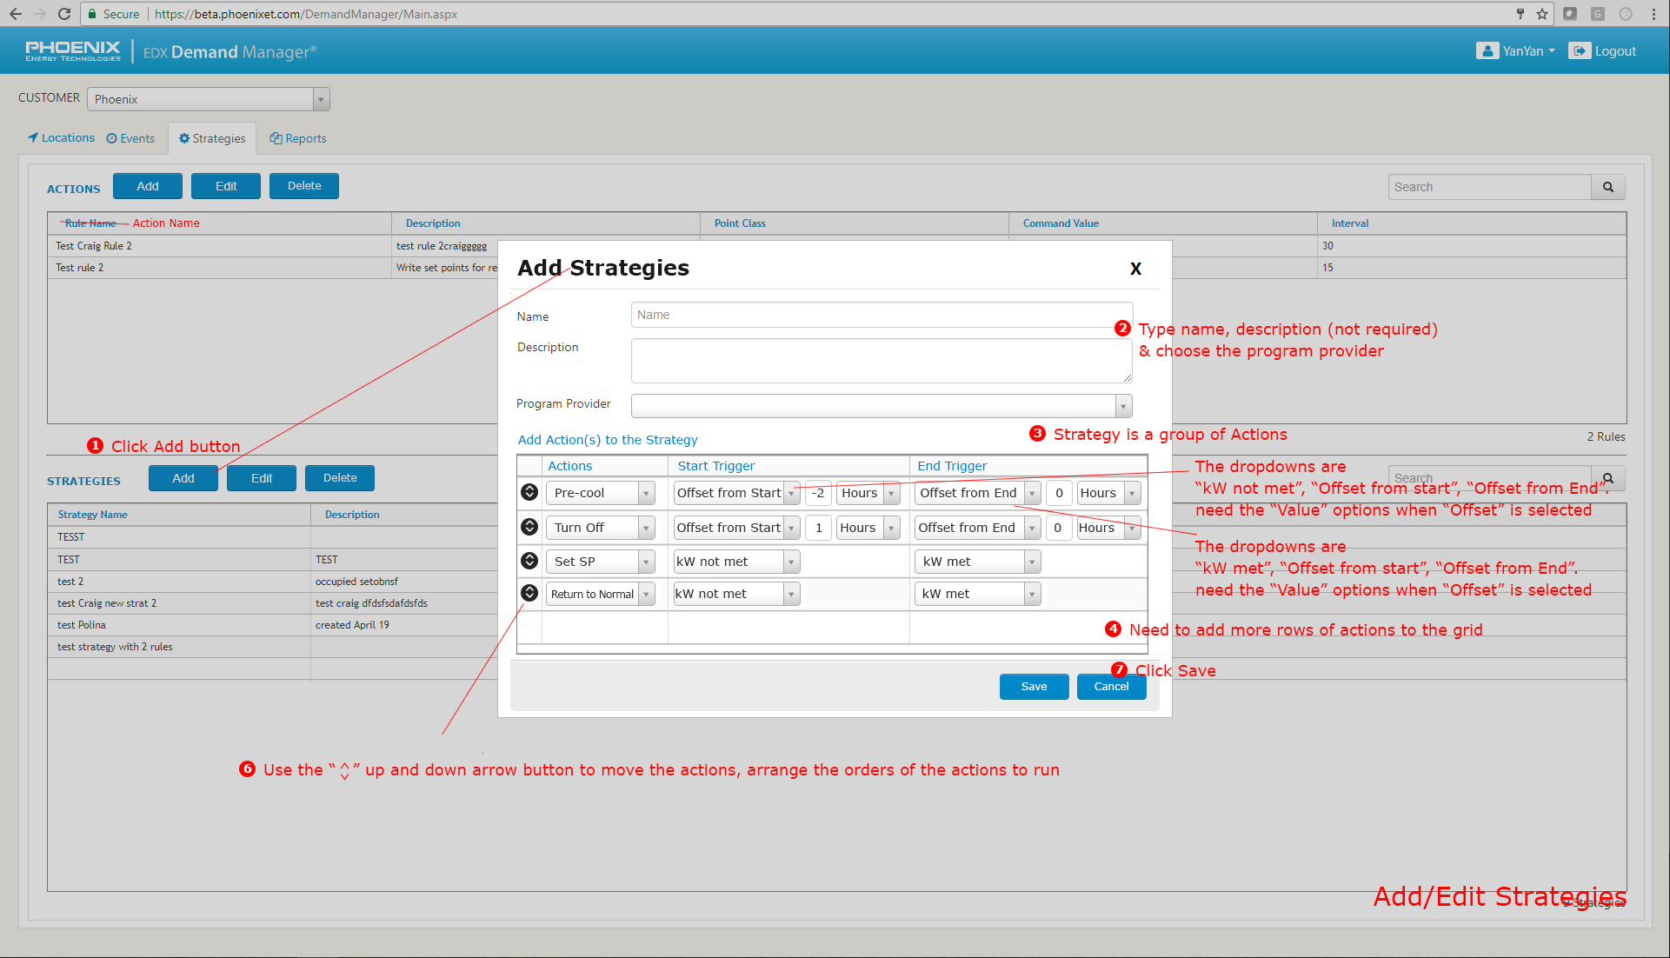Expand kW met End Trigger dropdown for Set SP
This screenshot has width=1670, height=958.
(x=1032, y=562)
